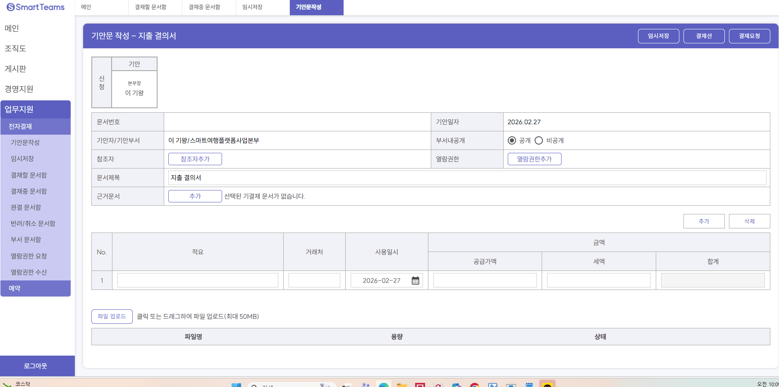Open the calendar picker in 사용일시 field
The image size is (779, 387).
[x=415, y=280]
